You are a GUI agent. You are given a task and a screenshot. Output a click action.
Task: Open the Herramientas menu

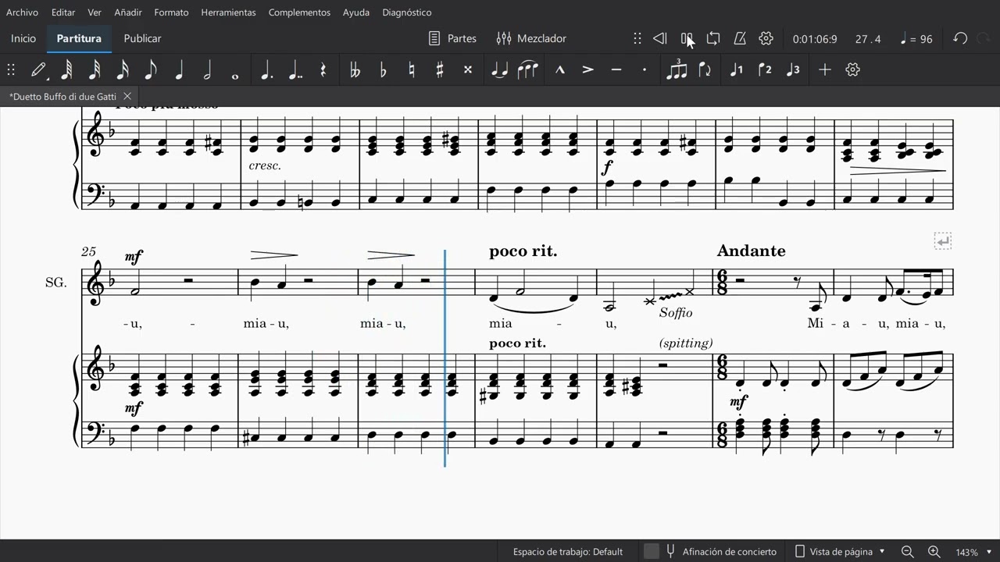pyautogui.click(x=228, y=12)
